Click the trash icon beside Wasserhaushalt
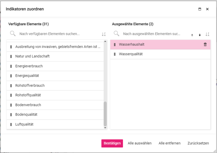217x153 pixels. click(205, 45)
